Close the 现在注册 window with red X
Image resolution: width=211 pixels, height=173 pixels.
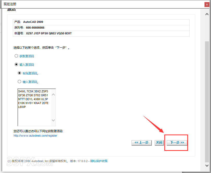coord(207,4)
